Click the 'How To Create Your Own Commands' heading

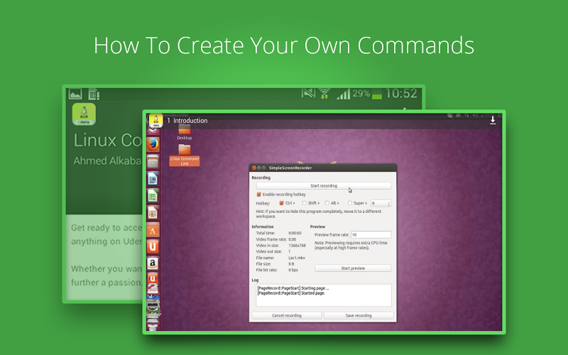(284, 45)
